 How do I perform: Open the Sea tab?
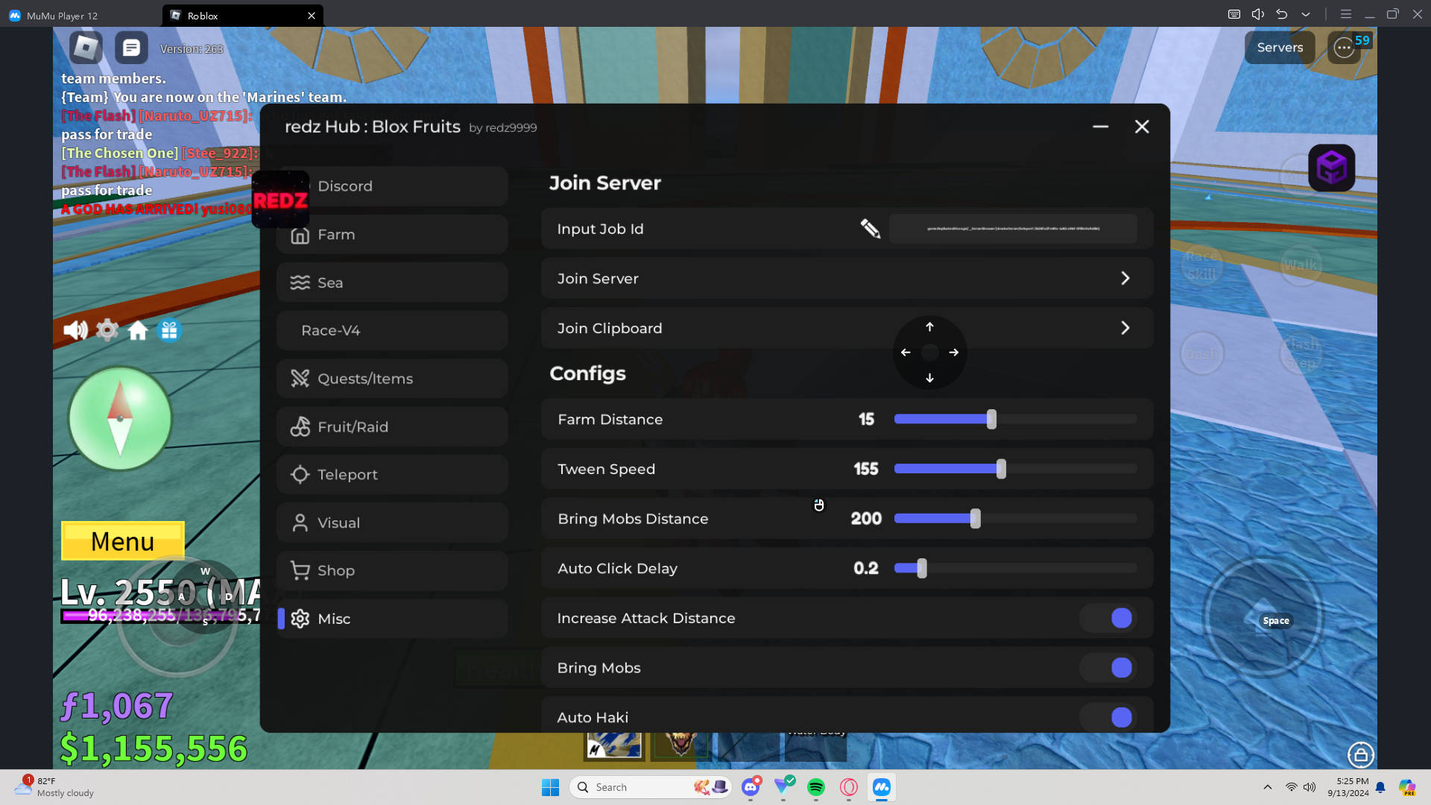[393, 282]
